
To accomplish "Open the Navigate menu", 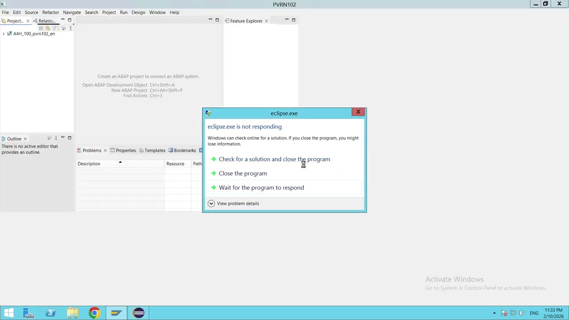I will [72, 12].
